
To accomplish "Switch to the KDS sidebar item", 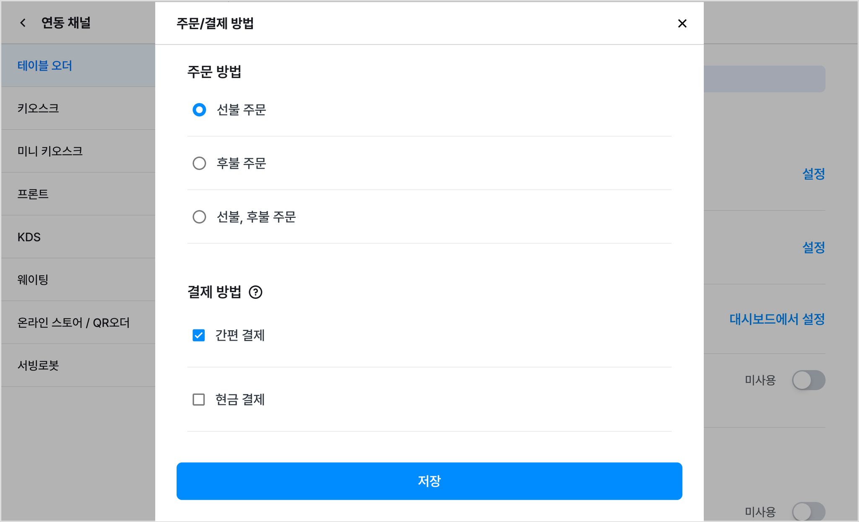I will 78,237.
